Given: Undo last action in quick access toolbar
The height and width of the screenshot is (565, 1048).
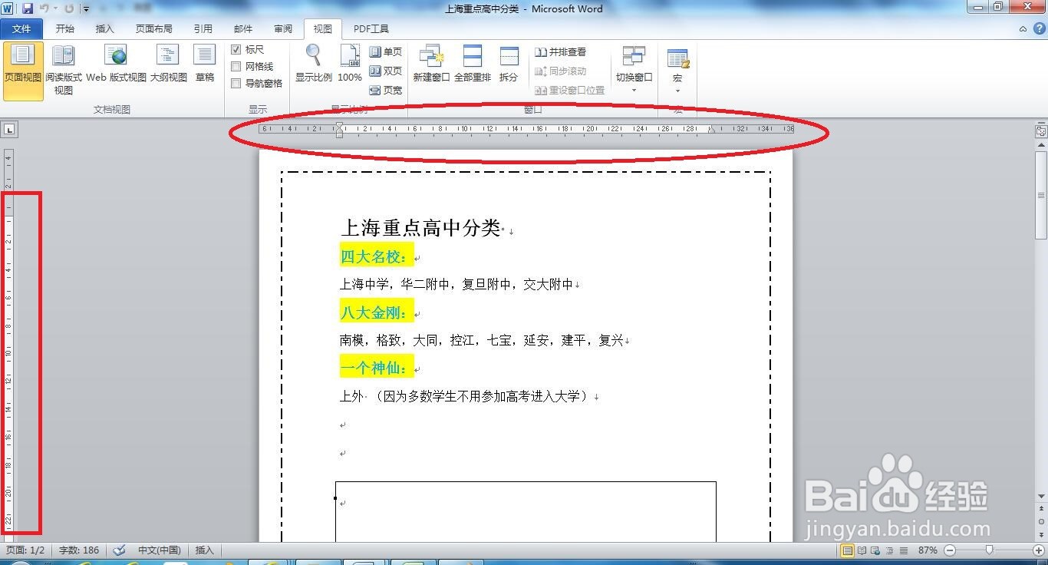Looking at the screenshot, I should click(44, 8).
